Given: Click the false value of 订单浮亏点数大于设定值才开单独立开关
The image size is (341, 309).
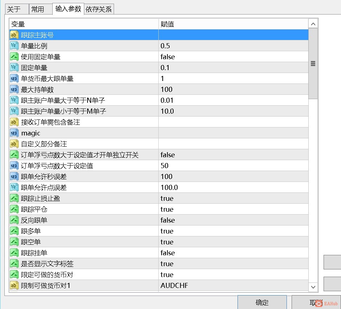Looking at the screenshot, I should [234, 155].
